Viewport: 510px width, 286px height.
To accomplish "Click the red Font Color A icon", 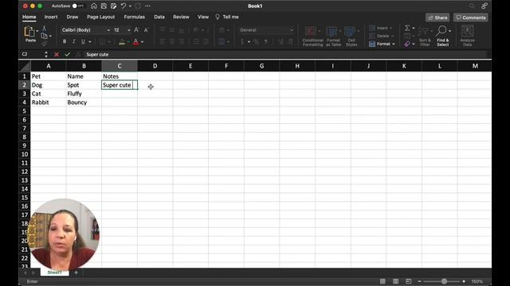I will [136, 41].
